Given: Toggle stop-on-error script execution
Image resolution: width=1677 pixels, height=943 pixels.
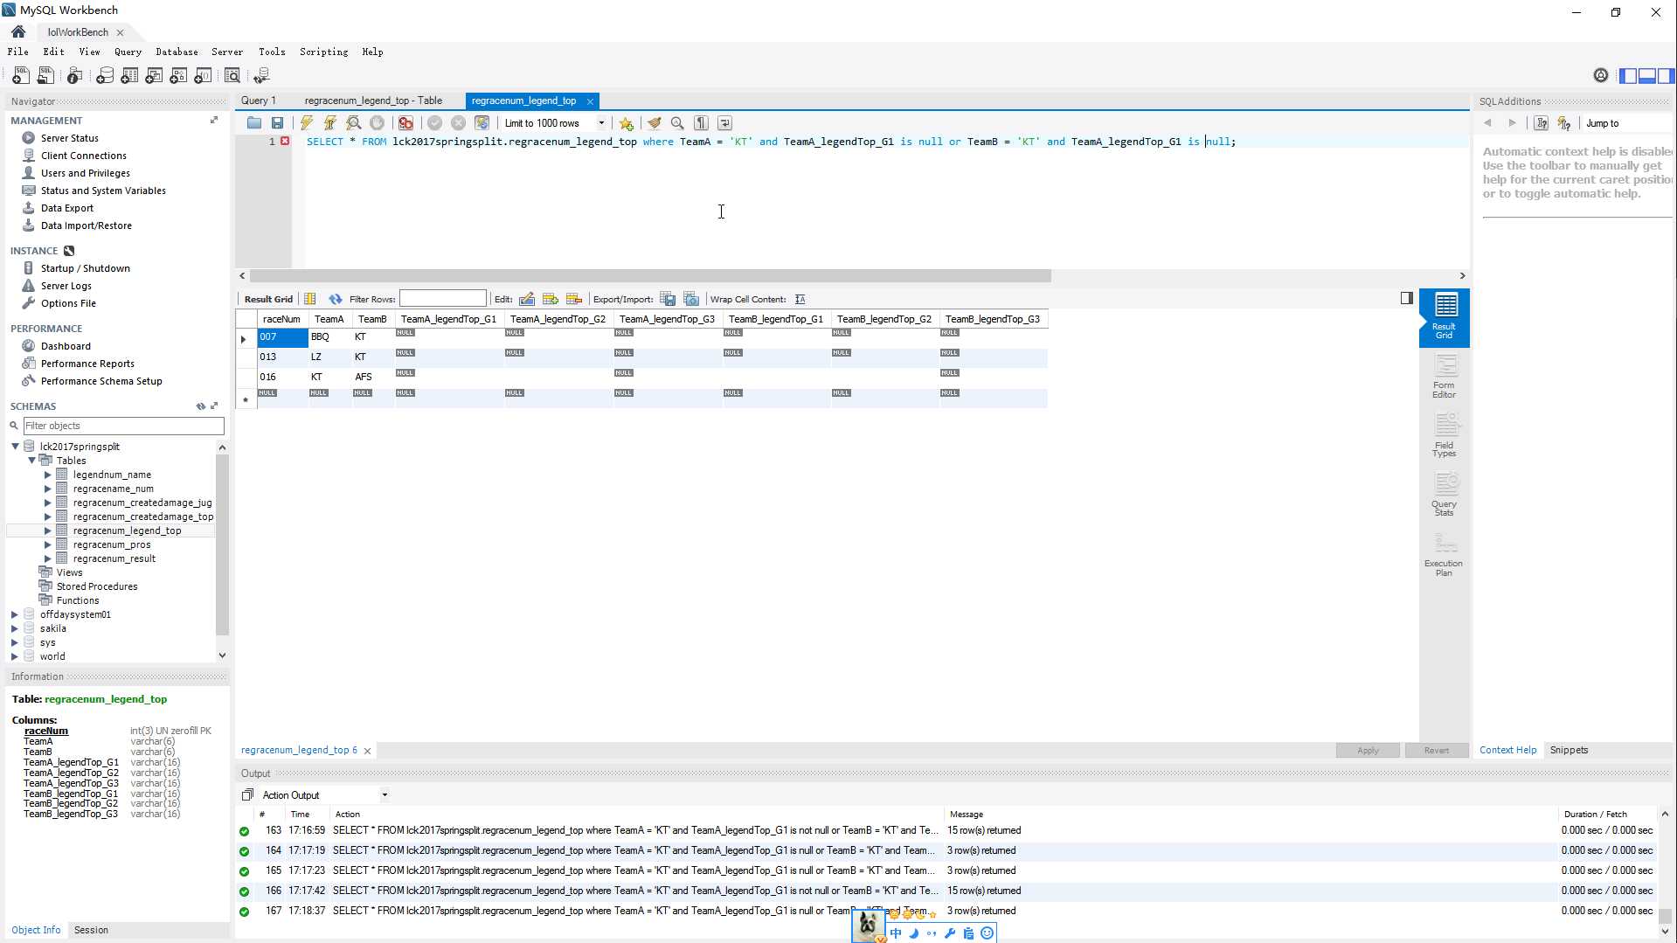Looking at the screenshot, I should point(405,123).
